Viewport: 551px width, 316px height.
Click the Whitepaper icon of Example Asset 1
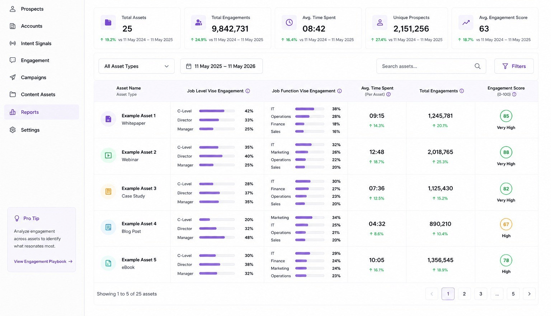click(x=108, y=119)
